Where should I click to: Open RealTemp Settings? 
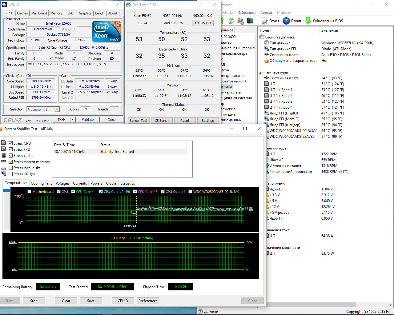tap(208, 121)
